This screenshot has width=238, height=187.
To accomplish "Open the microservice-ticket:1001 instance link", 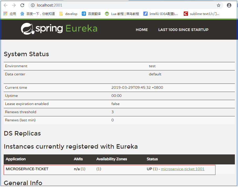I will tap(183, 169).
